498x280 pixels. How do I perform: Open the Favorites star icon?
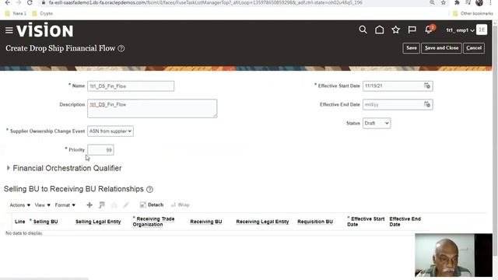[395, 30]
